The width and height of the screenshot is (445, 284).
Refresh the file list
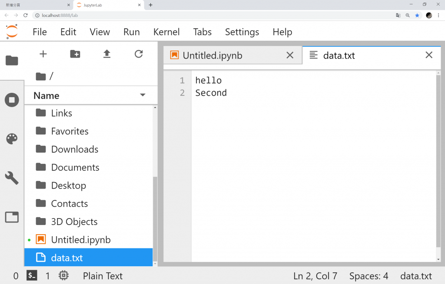[x=139, y=54]
